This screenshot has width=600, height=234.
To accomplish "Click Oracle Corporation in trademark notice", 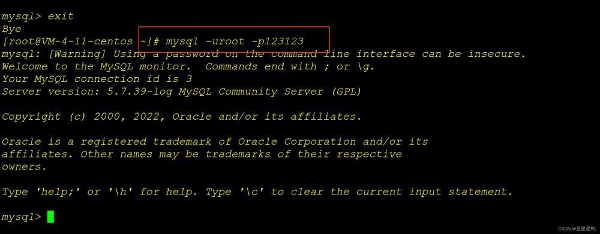I will [x=297, y=142].
